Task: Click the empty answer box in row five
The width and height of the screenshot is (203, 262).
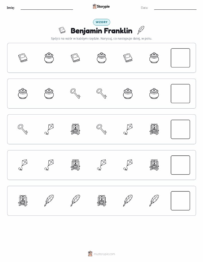Action: click(x=180, y=201)
